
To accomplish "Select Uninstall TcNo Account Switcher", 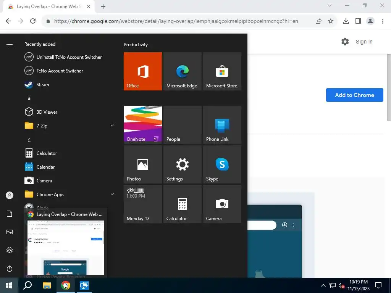I will coord(70,57).
